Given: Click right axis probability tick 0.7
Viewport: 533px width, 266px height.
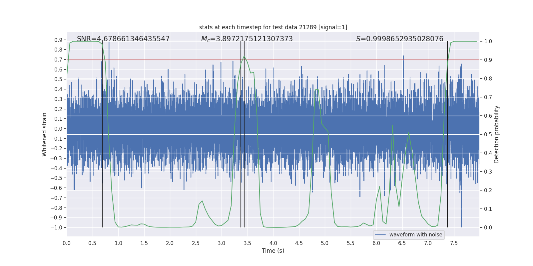Looking at the screenshot, I should [488, 97].
